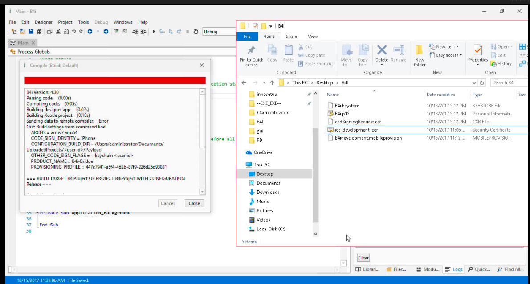Open the Debug build configuration combo box
Screen dimensions: 530x284
(220, 32)
